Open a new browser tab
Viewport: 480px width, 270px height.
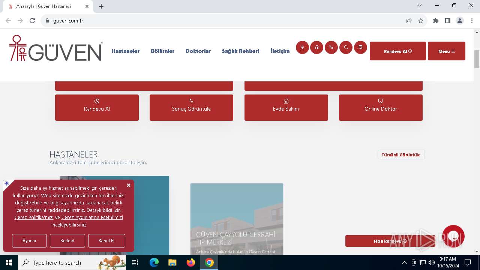(x=101, y=6)
